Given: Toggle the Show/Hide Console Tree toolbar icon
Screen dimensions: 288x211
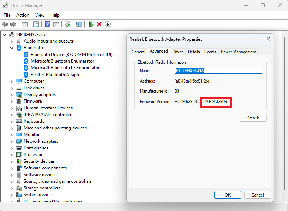Looking at the screenshot, I should tap(25, 24).
